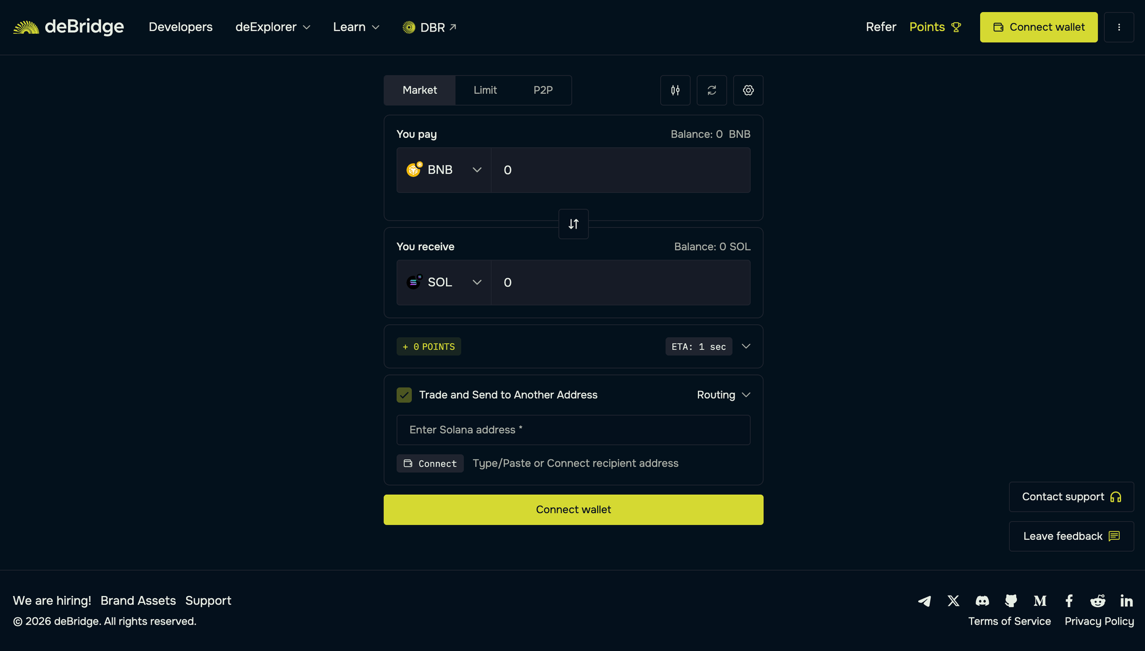Click the swap direction arrows between tokens

click(573, 224)
